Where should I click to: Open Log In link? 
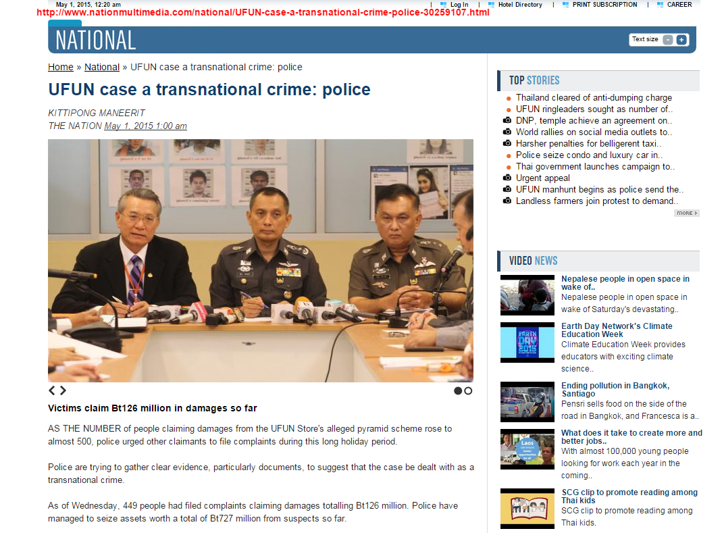459,5
